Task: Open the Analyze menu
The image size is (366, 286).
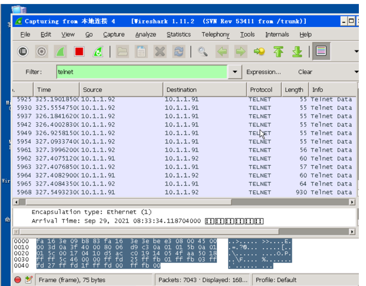Action: 145,35
